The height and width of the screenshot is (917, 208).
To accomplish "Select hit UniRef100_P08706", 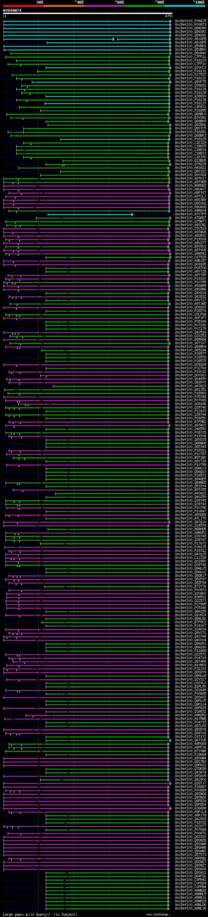I will coord(190,268).
